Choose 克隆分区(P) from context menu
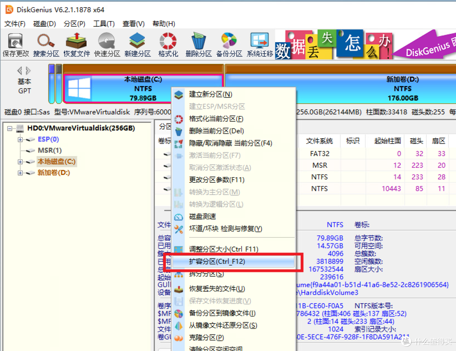Screen dimensions: 456x351 [x=233, y=338]
